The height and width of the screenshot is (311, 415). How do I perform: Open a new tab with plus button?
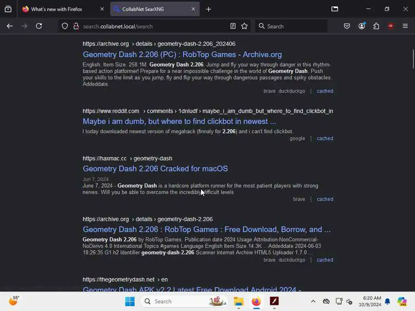209,9
